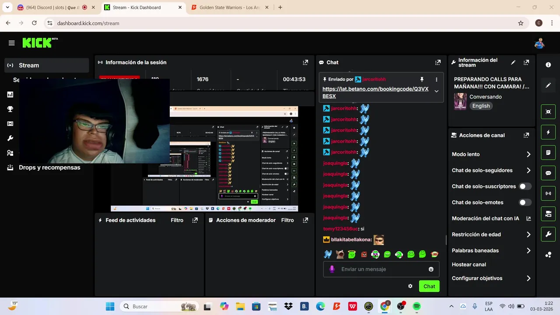560x315 pixels.
Task: Toggle Chat de solo-suscriptores switch
Action: click(525, 186)
